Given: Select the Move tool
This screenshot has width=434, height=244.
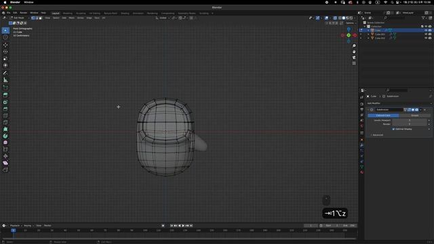Looking at the screenshot, I should point(5,45).
